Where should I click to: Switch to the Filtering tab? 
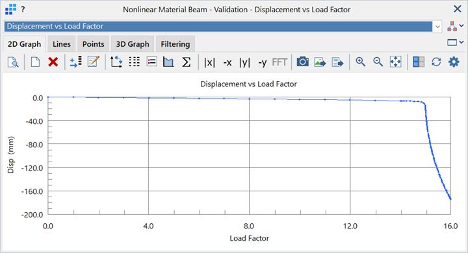point(175,44)
